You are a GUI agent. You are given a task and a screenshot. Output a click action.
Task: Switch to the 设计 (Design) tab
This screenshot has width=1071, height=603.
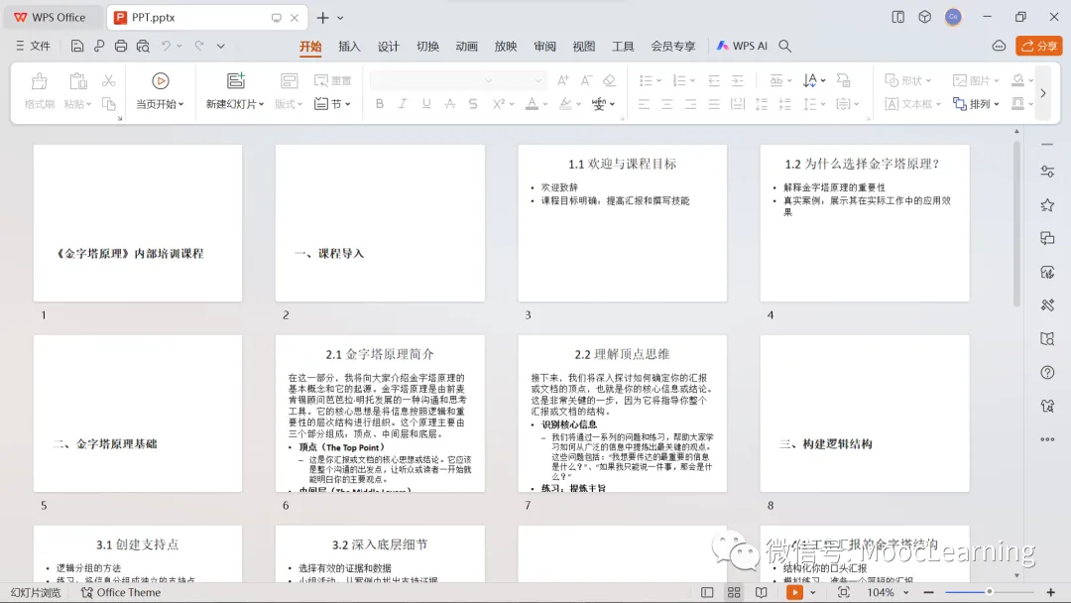coord(388,46)
